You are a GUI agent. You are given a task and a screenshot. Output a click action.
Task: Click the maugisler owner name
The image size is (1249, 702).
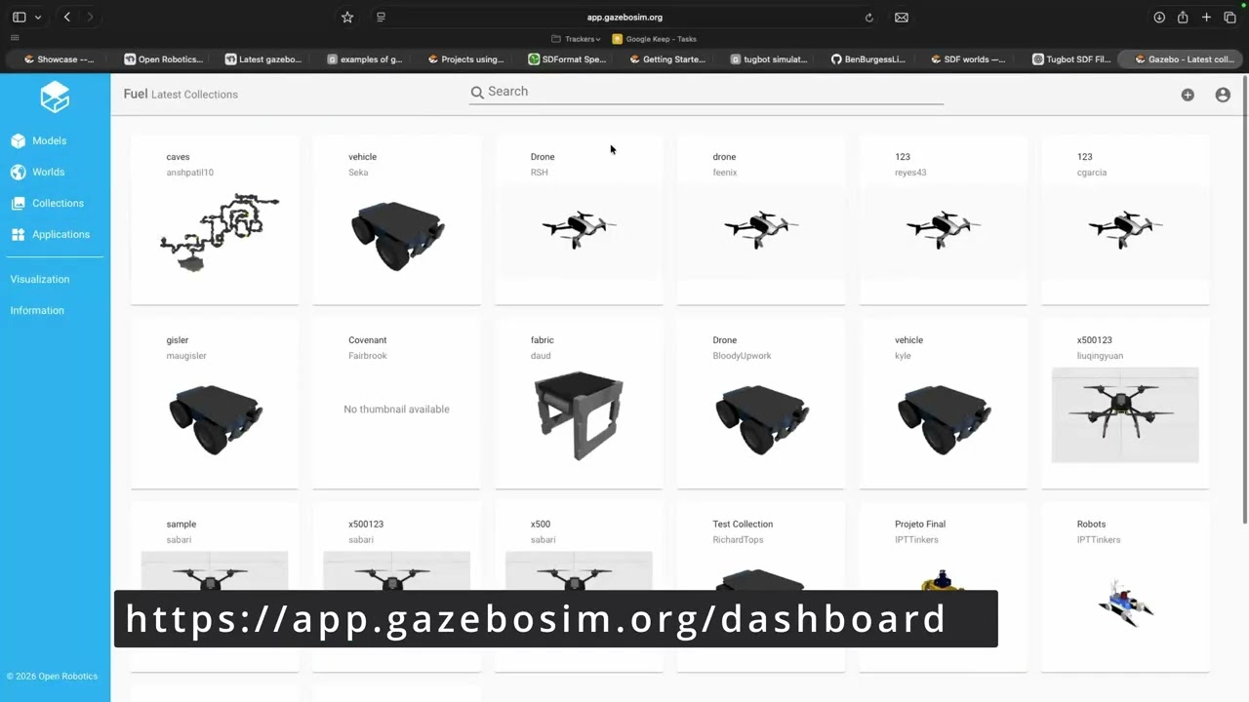point(186,356)
